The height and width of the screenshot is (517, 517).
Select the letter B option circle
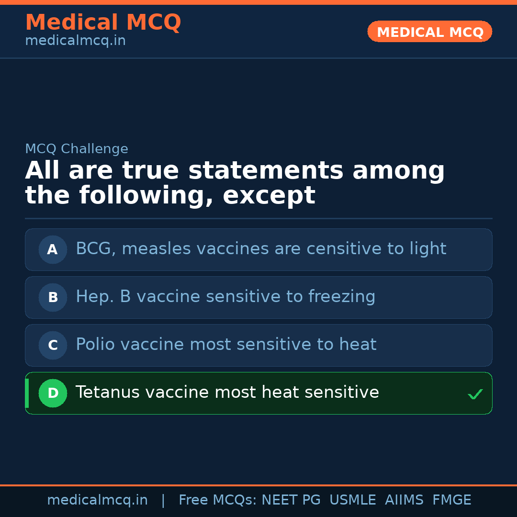tap(53, 297)
